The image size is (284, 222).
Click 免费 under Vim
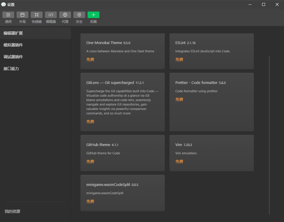[179, 161]
